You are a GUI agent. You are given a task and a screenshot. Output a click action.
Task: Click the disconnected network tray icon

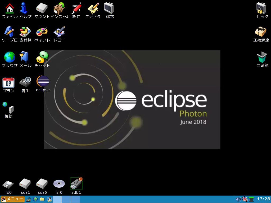[x=245, y=199]
